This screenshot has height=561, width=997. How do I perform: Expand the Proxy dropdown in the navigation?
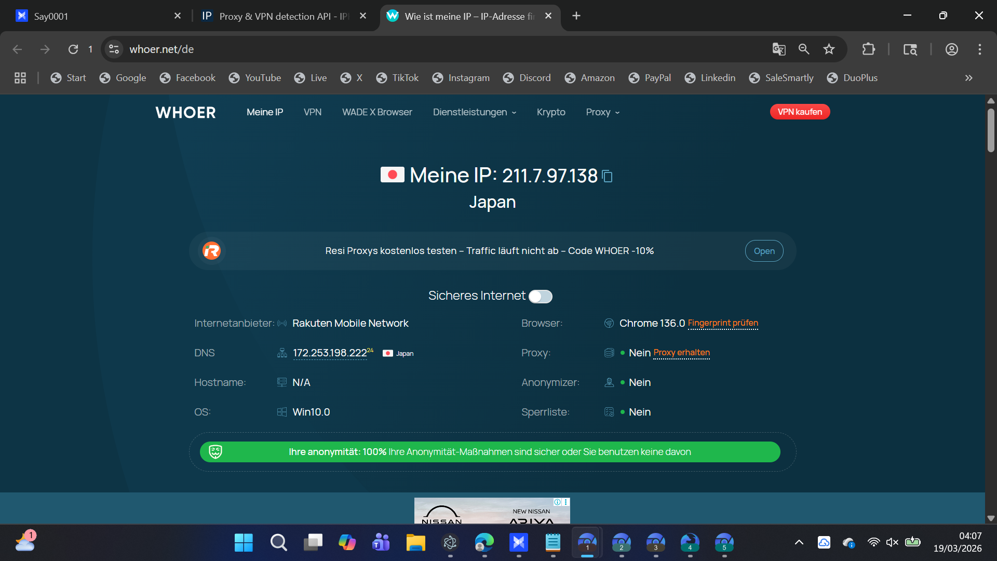[602, 112]
